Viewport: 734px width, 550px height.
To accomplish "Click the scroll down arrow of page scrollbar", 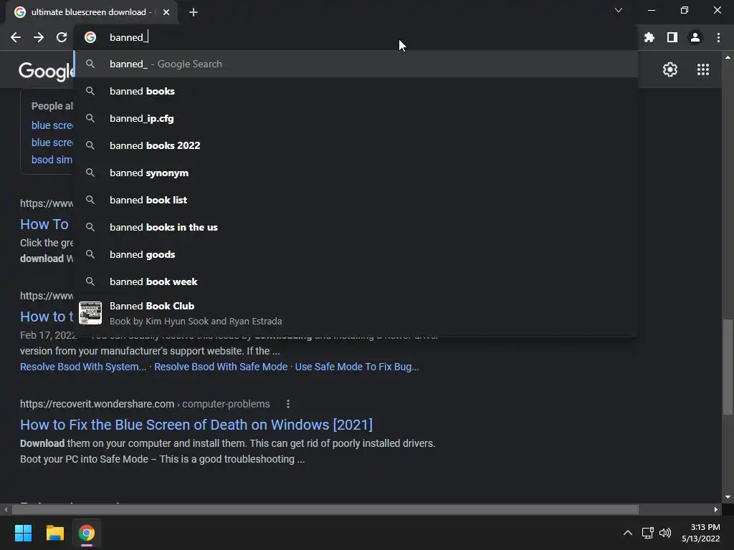I will pos(728,497).
